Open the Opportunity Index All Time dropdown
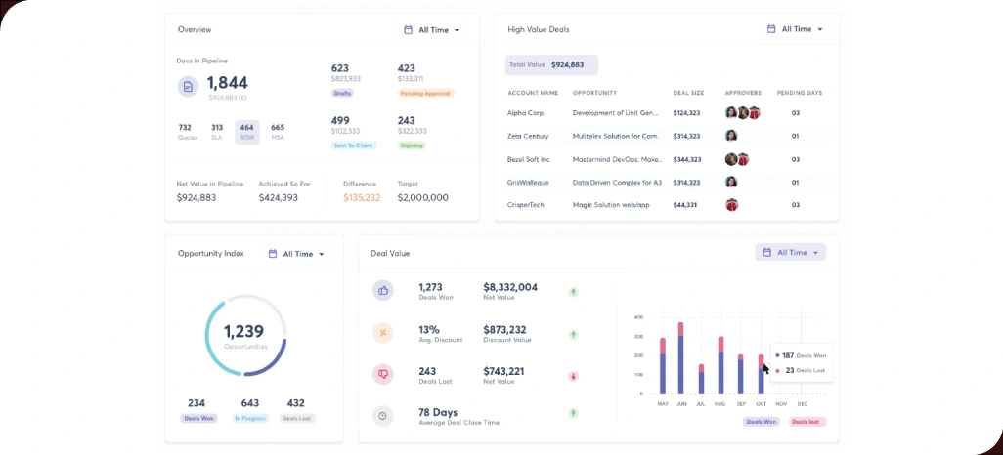Screen dimensions: 1003x455 (x=296, y=254)
